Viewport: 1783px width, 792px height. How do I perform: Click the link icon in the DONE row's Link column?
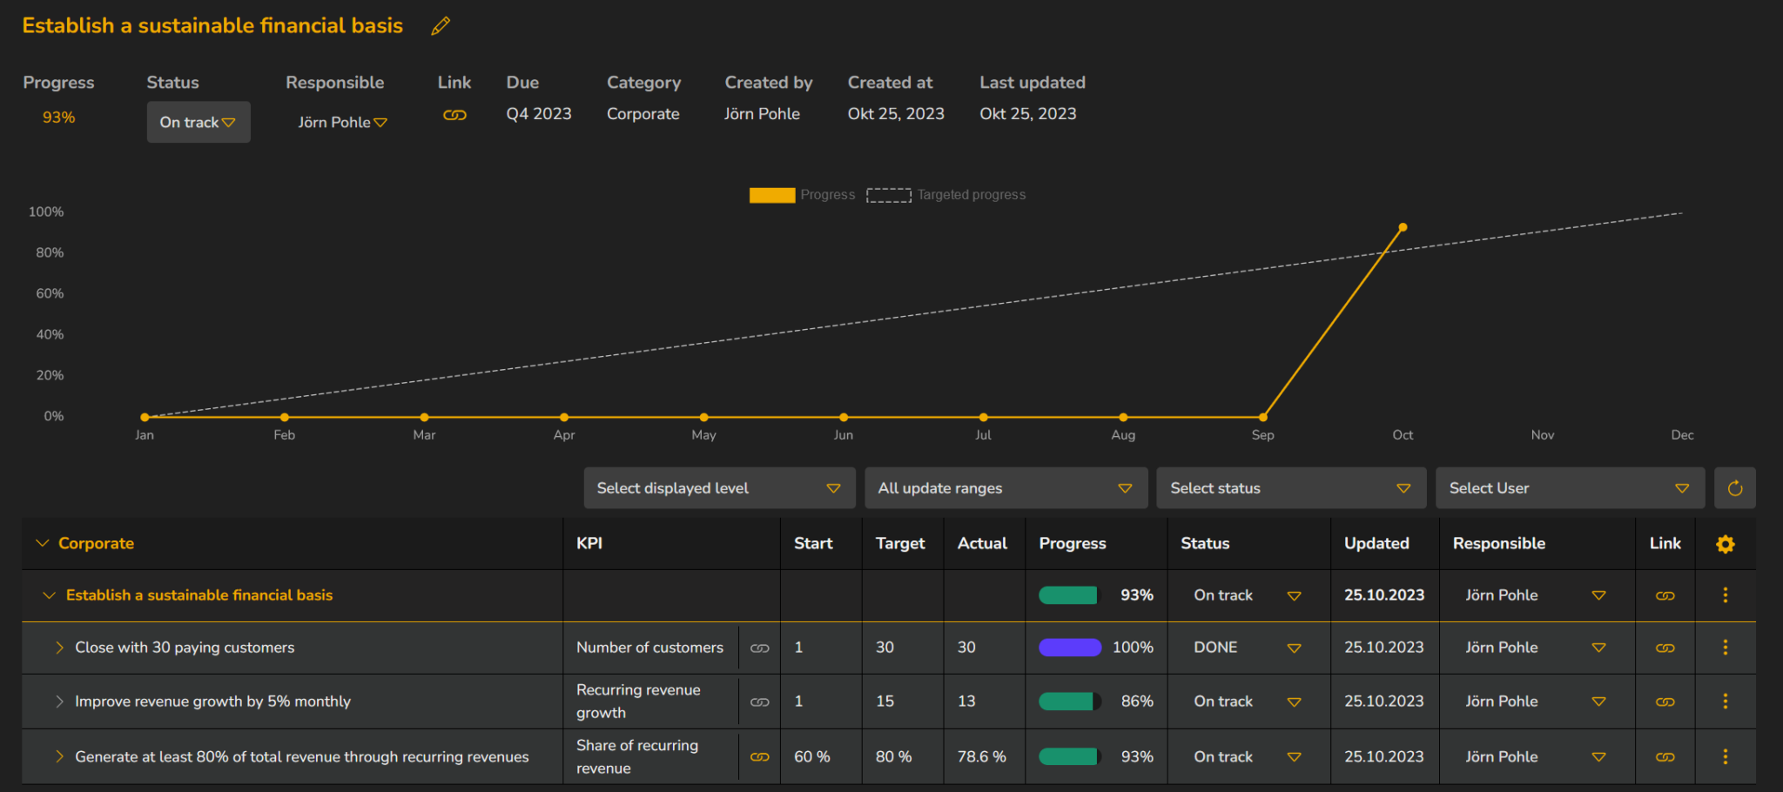pos(1665,648)
